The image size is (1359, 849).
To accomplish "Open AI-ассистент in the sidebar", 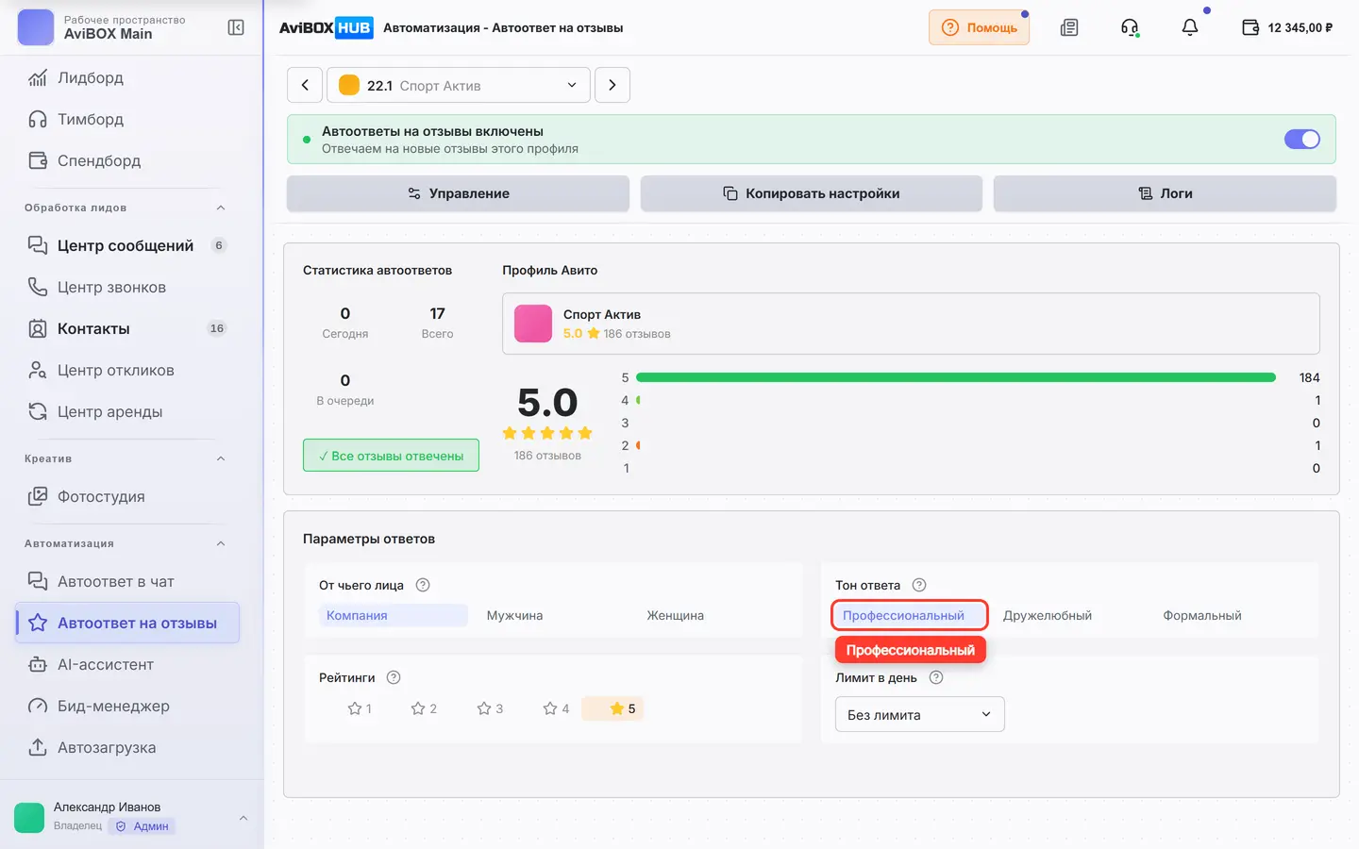I will 127,664.
